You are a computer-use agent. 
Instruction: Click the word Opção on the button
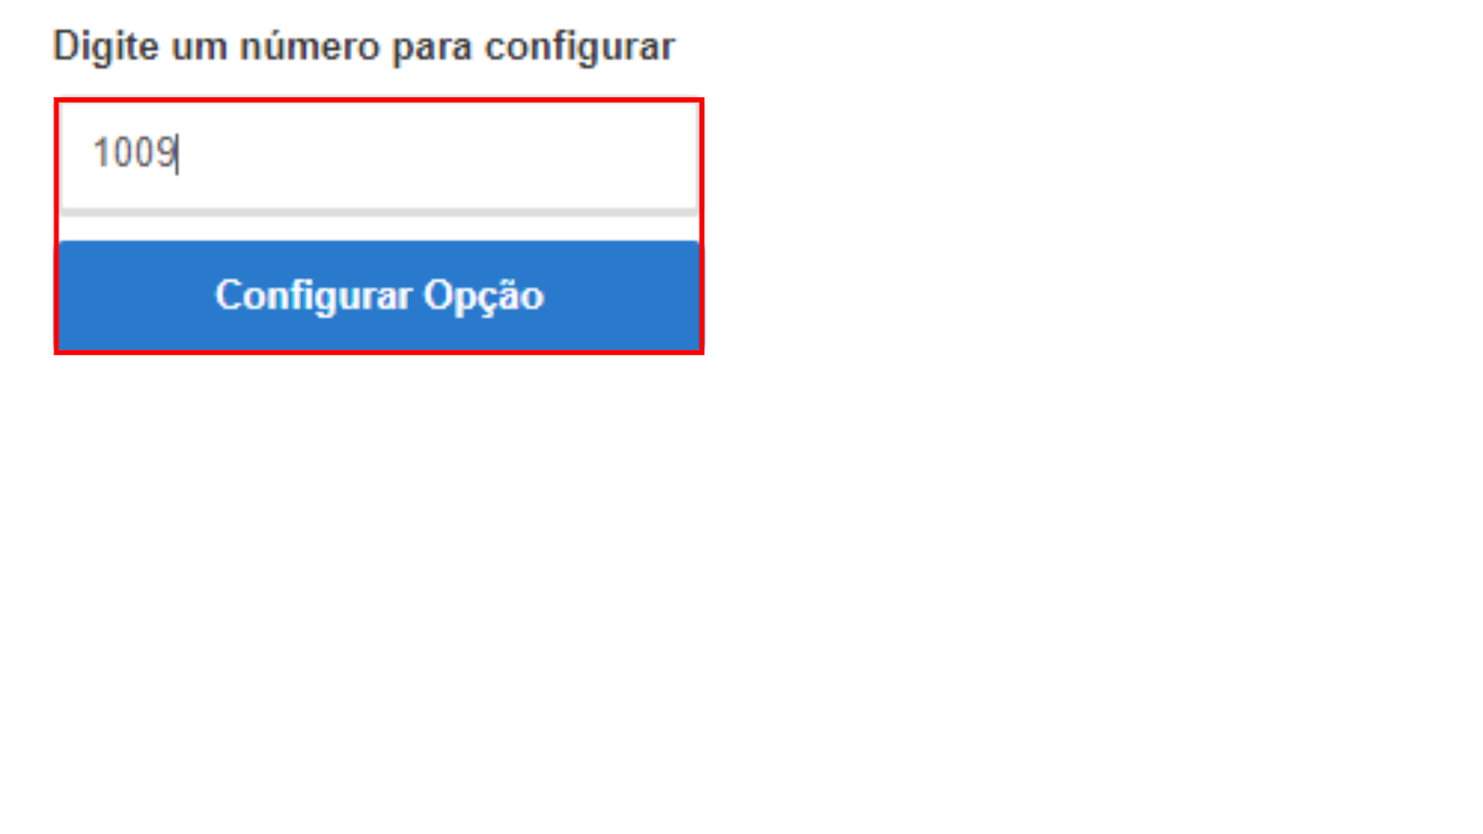click(x=483, y=297)
